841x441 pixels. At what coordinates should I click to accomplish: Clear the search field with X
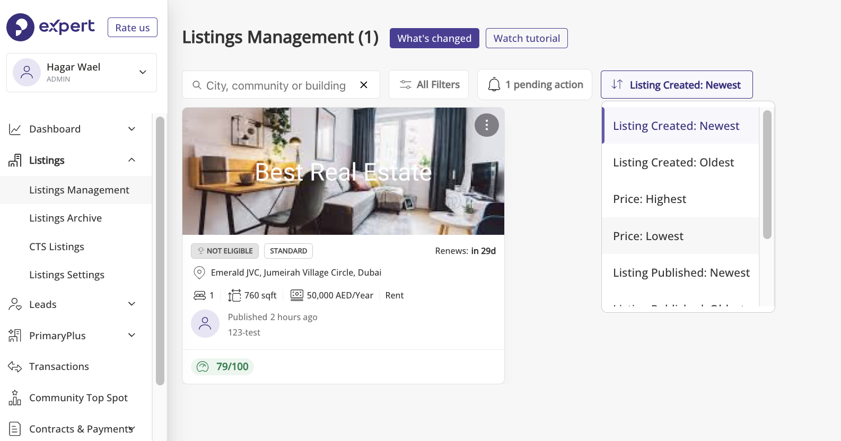pos(364,85)
